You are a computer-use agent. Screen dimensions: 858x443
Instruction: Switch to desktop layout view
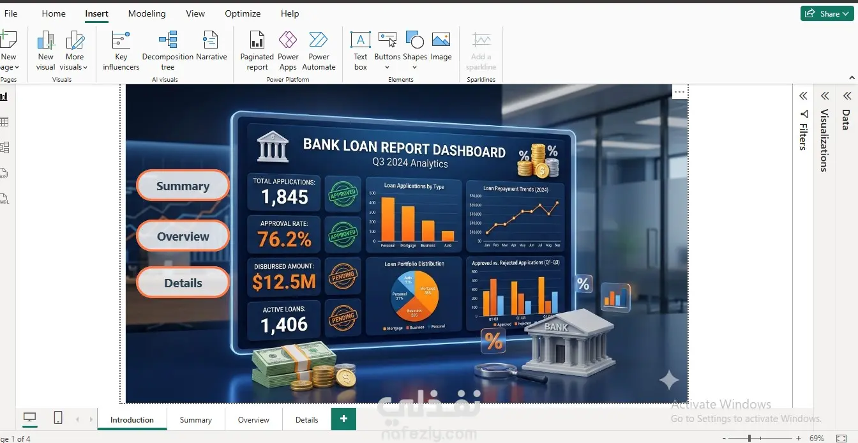point(29,418)
